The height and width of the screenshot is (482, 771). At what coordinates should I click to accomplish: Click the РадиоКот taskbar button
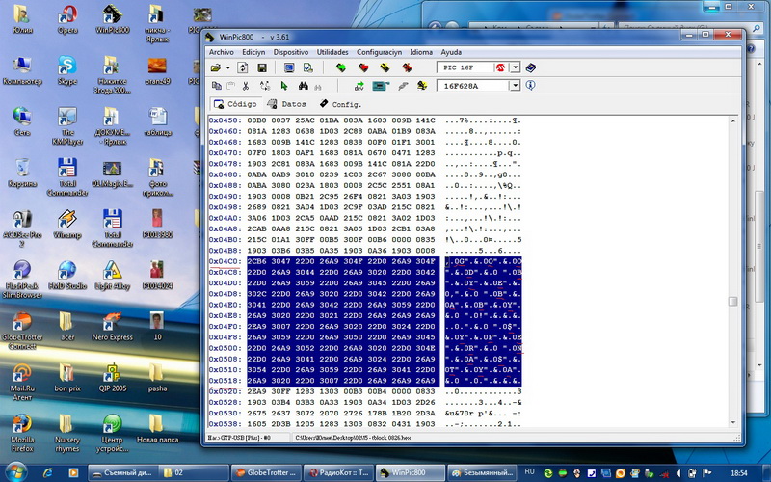tap(338, 472)
